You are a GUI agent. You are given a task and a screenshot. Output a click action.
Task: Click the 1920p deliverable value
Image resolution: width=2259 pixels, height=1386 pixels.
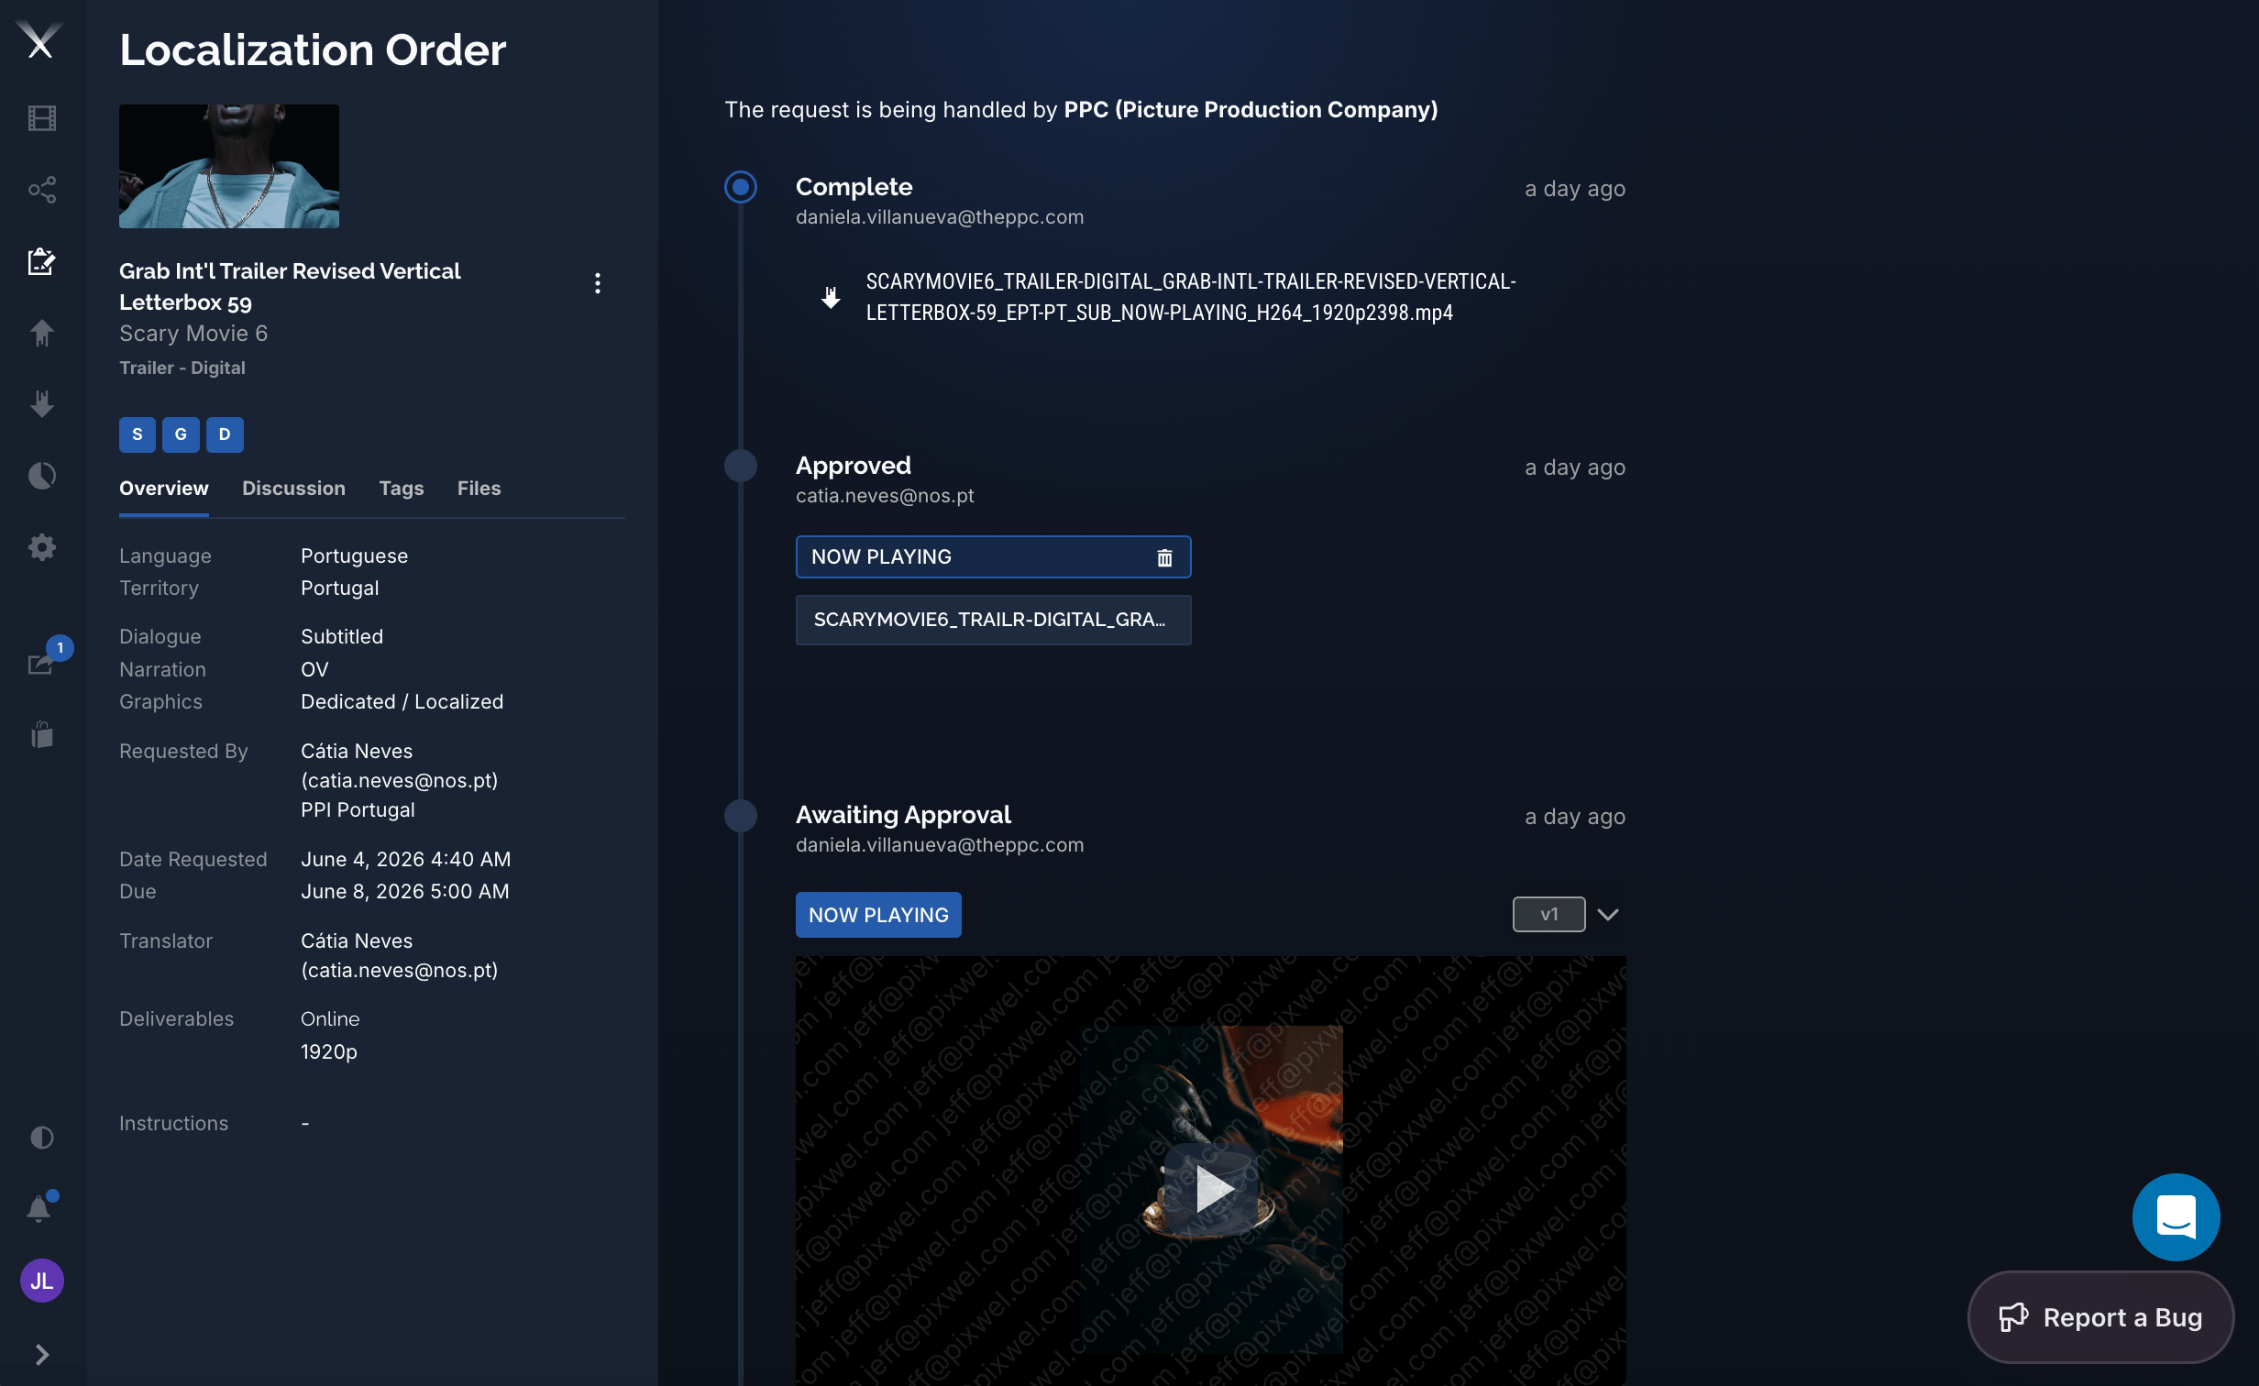tap(328, 1052)
